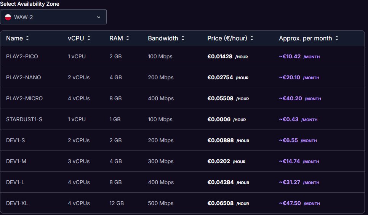This screenshot has height=215, width=368.
Task: Click the Price (€/hour) column header label
Action: 227,38
